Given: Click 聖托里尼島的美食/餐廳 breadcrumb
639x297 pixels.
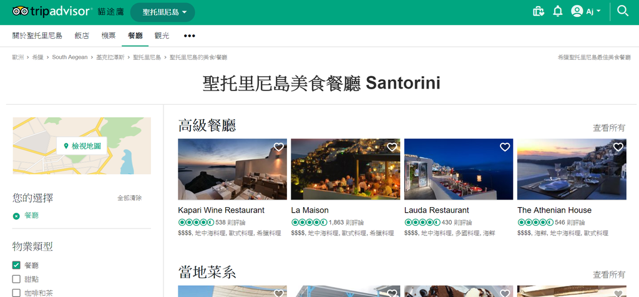Looking at the screenshot, I should click(198, 57).
